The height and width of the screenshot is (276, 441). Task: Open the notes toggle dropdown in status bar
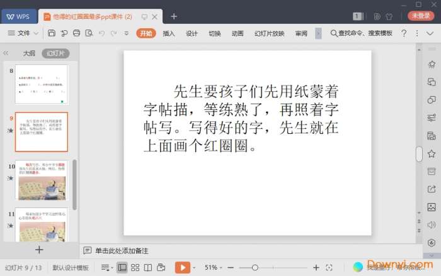(107, 268)
